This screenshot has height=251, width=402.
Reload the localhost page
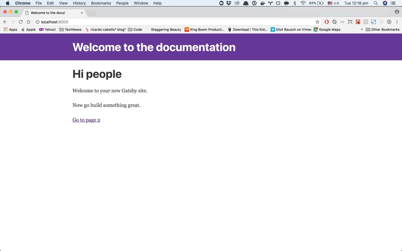coord(21,22)
